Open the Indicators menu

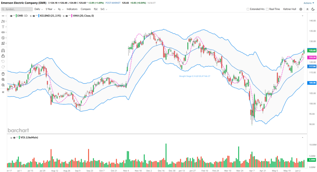coord(72,9)
